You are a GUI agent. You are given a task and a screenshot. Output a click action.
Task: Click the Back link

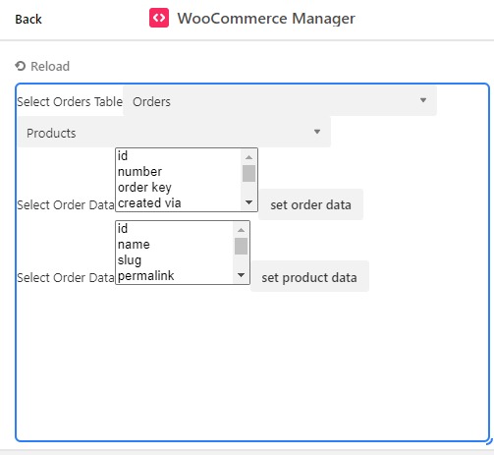point(28,19)
